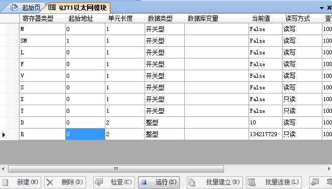Click the 批量连接(L) button
The image size is (332, 189).
point(274,182)
